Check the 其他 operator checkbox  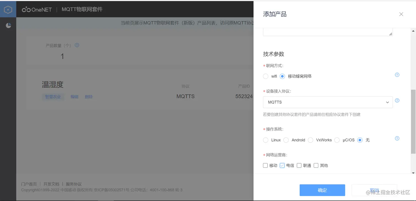coord(316,165)
